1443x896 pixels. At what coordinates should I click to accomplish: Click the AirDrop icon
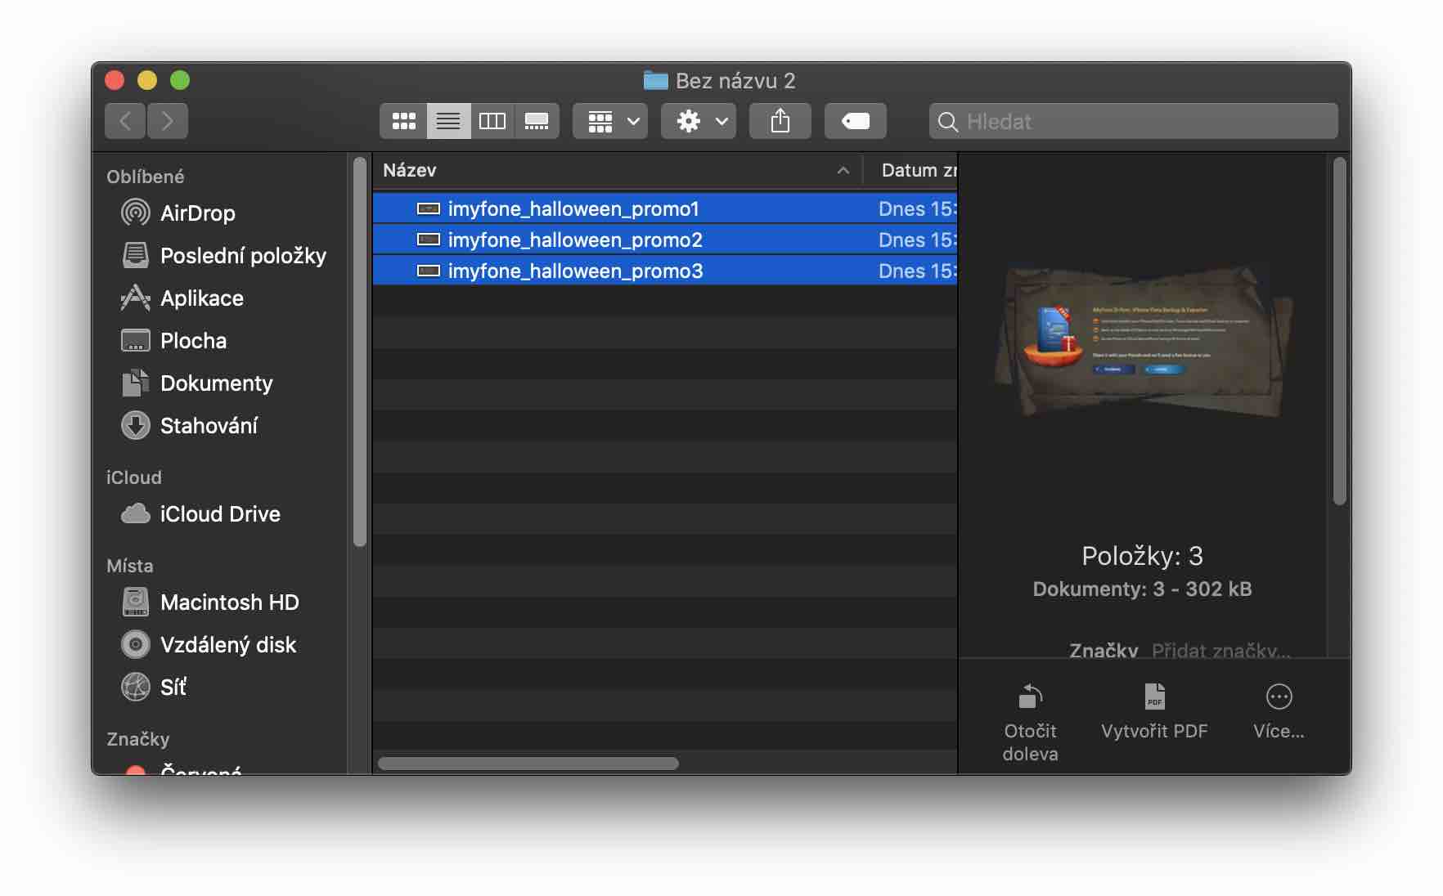[136, 213]
